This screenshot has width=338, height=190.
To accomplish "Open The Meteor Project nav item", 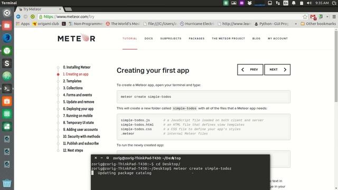I will coord(228,39).
